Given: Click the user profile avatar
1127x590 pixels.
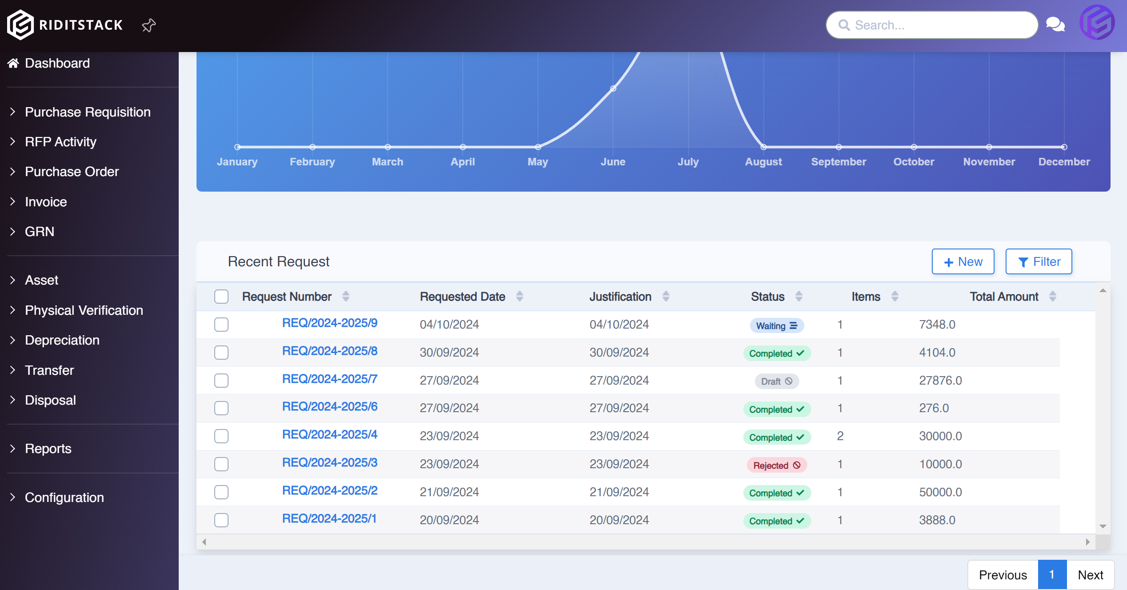Looking at the screenshot, I should point(1097,23).
